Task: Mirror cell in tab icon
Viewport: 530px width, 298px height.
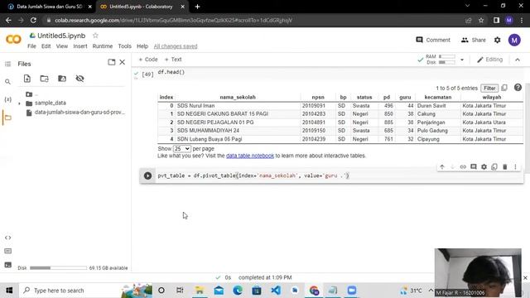Action: pos(494,166)
